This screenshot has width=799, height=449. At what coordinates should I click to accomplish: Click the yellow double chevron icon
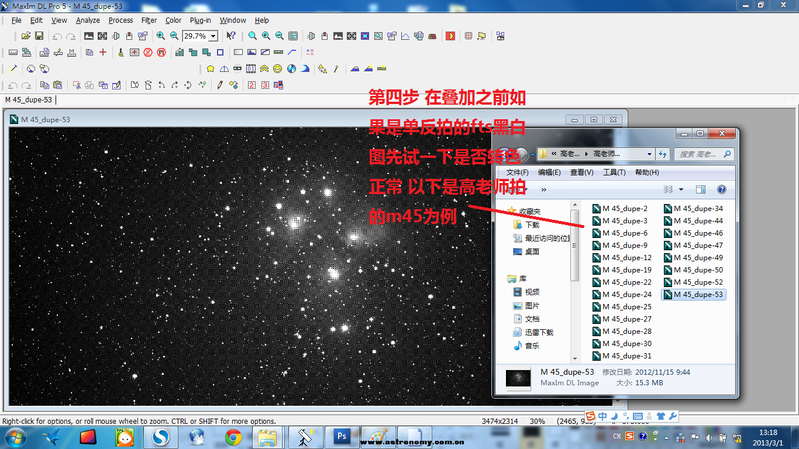[264, 68]
